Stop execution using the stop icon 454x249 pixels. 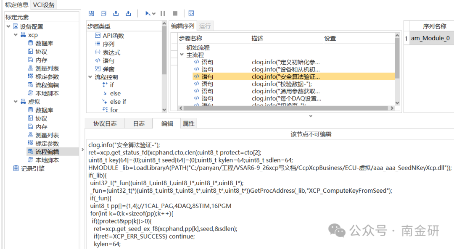(175, 13)
